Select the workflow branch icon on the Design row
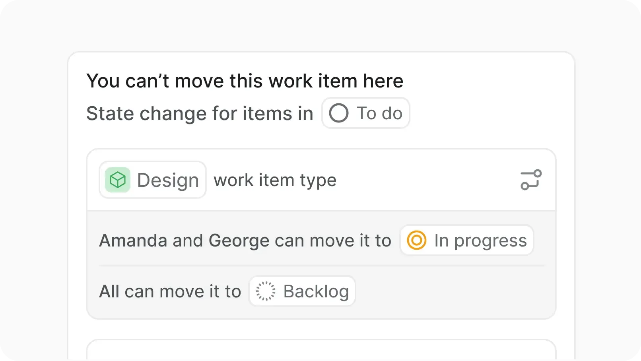 pyautogui.click(x=530, y=180)
